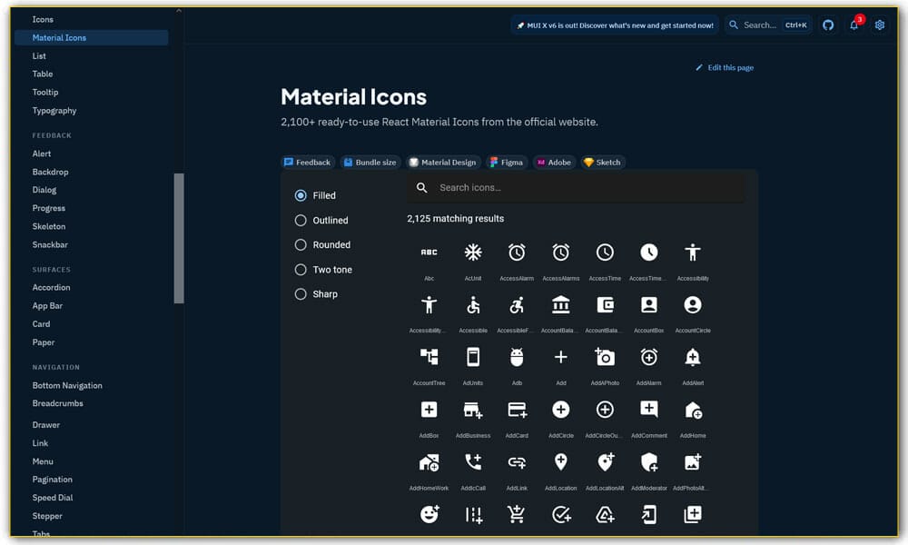Click the AcUnit snowflake icon
908x545 pixels.
pos(472,252)
